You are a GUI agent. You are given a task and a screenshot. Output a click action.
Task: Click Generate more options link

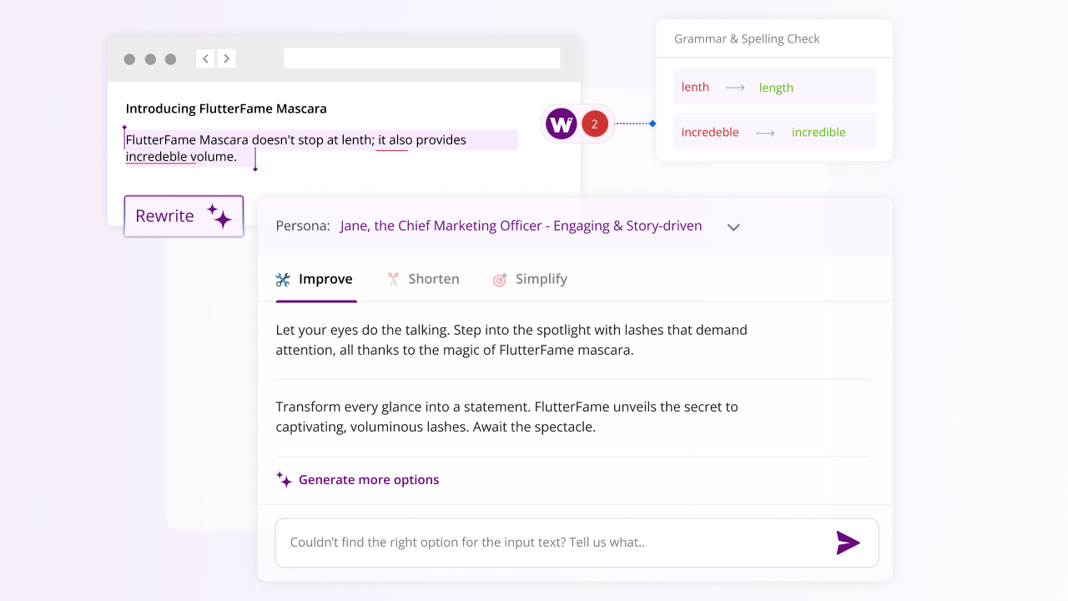[368, 480]
